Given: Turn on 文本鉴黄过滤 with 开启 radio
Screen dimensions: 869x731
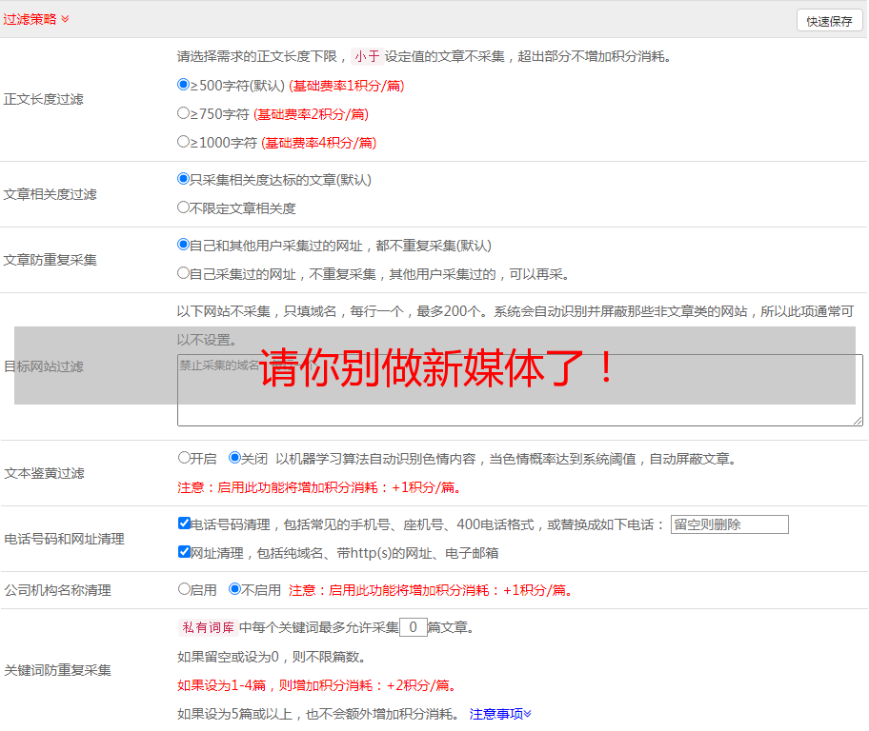Looking at the screenshot, I should point(185,458).
